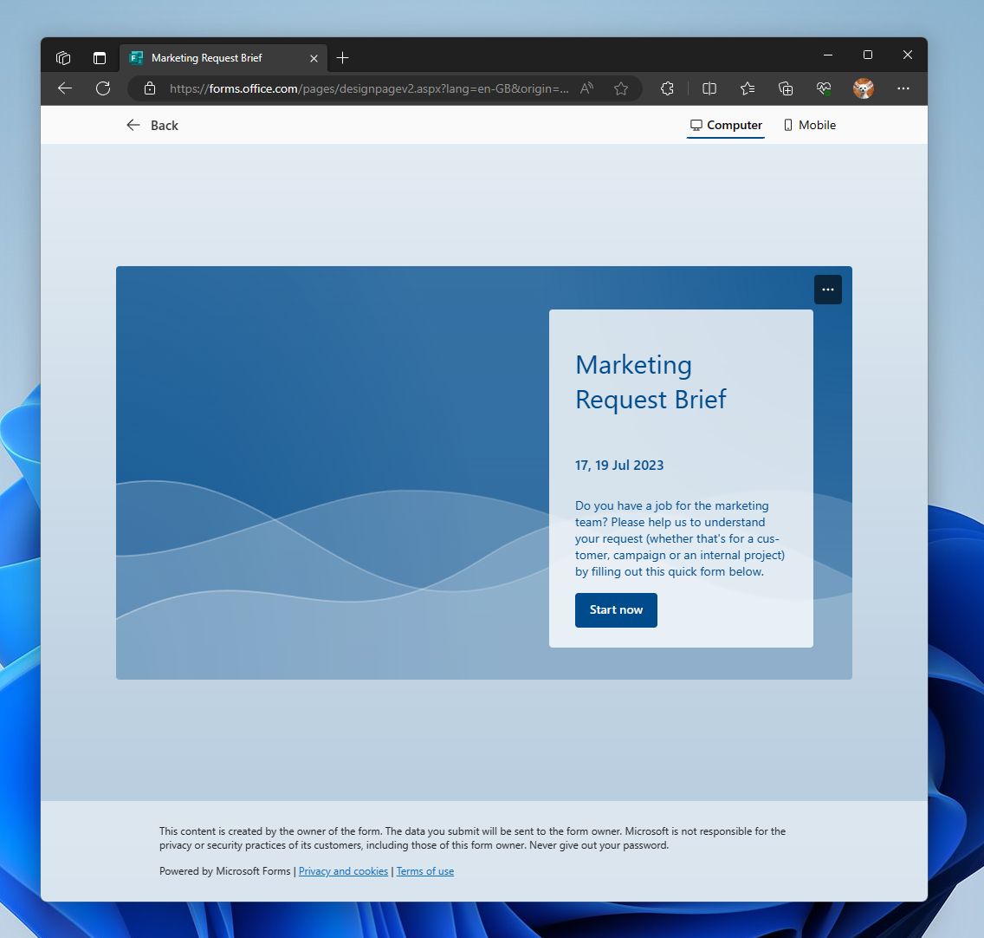Open the Split screen icon
This screenshot has height=938, width=984.
click(709, 88)
